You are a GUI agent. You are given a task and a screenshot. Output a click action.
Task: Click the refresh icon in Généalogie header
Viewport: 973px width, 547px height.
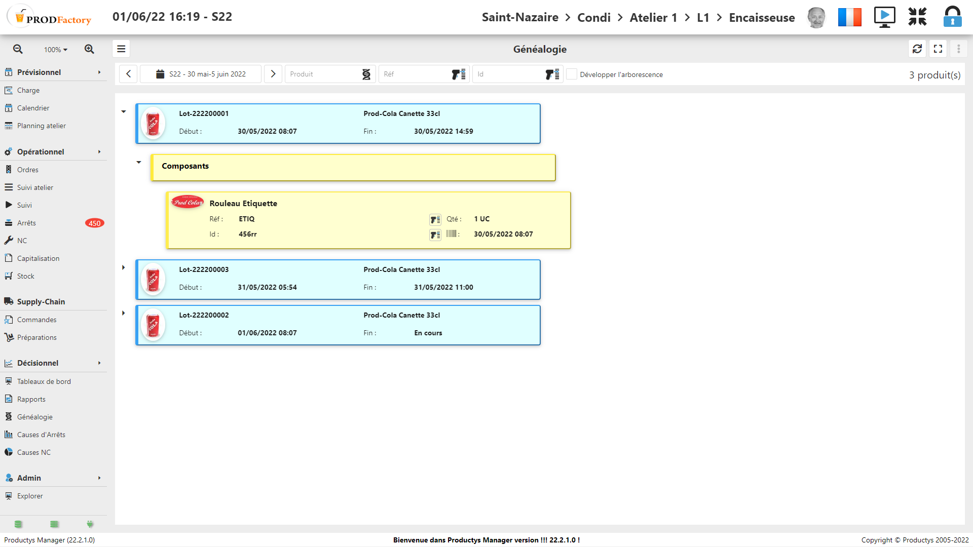[917, 49]
